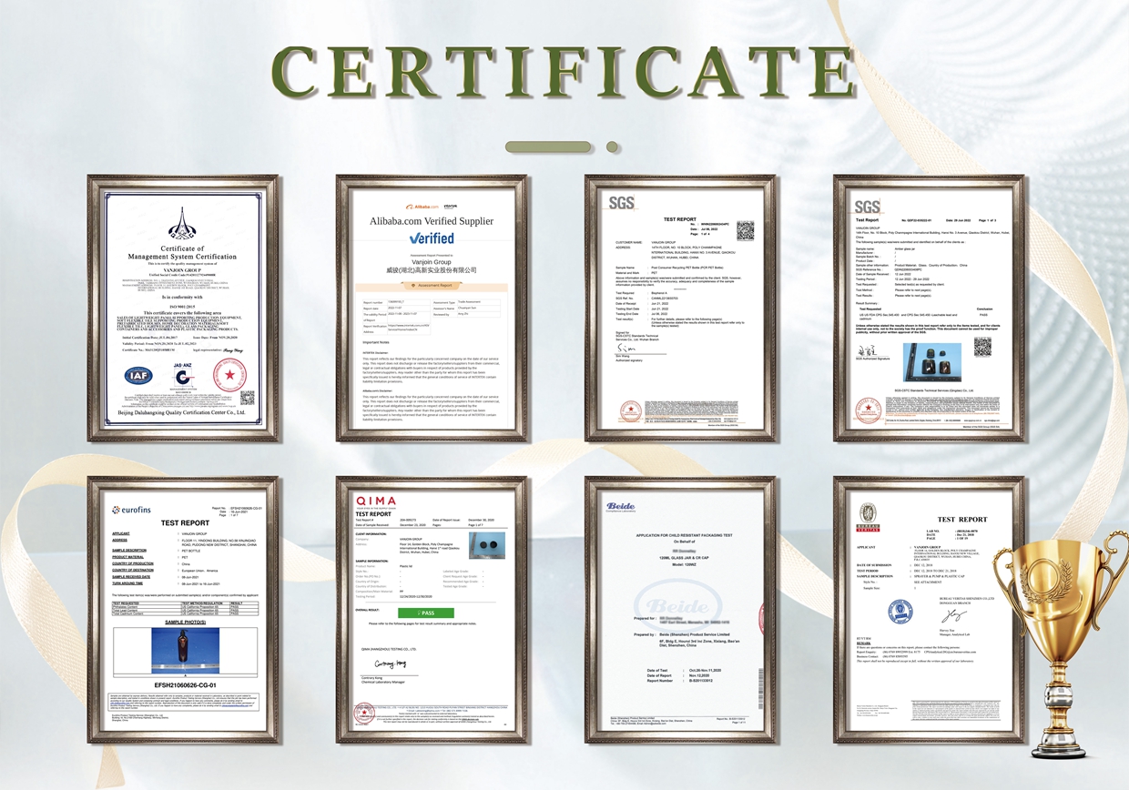Click the large Beide watermark logo on report
Screen dimensions: 1129x790
tap(678, 605)
